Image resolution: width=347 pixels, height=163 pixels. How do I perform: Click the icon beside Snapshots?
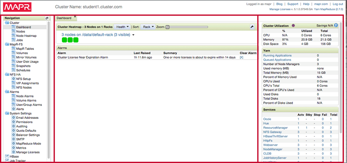13,66
